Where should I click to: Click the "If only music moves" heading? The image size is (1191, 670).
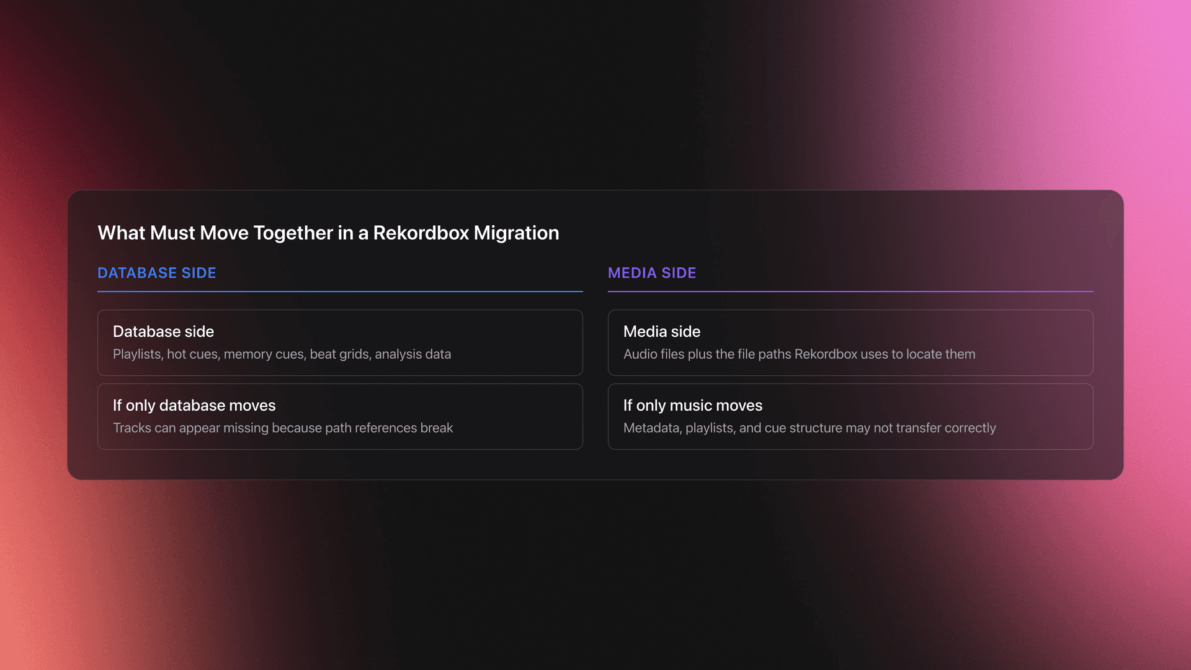(x=692, y=405)
